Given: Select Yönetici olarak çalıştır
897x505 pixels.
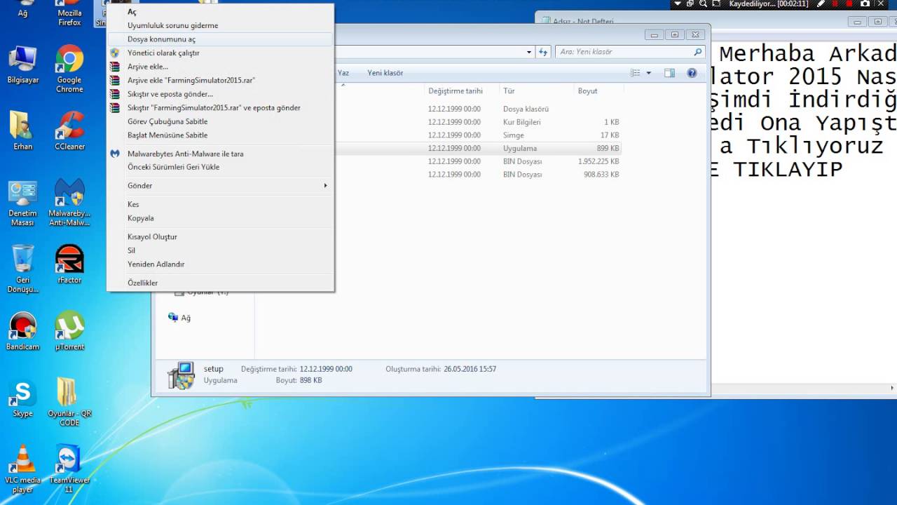Looking at the screenshot, I should pos(221,53).
